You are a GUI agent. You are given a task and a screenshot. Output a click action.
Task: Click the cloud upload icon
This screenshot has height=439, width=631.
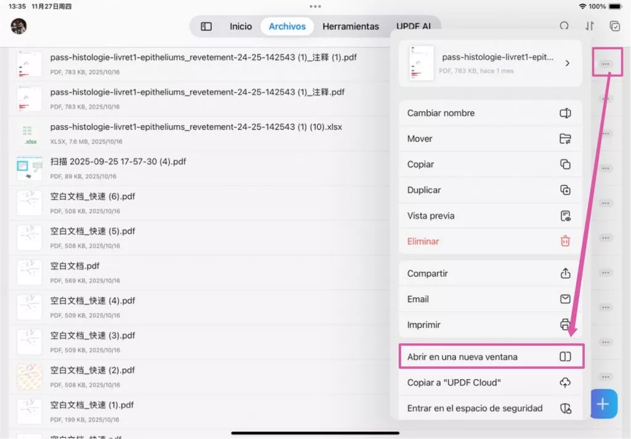pos(565,383)
